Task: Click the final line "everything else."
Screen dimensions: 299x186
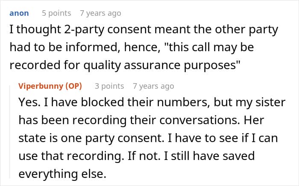Action: (x=62, y=174)
